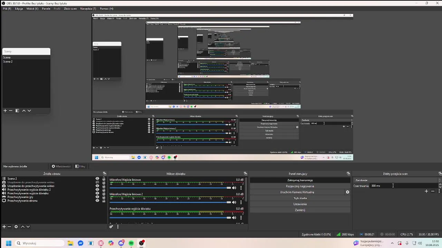Move source down in Źródła obrazu toolbar

click(x=28, y=227)
